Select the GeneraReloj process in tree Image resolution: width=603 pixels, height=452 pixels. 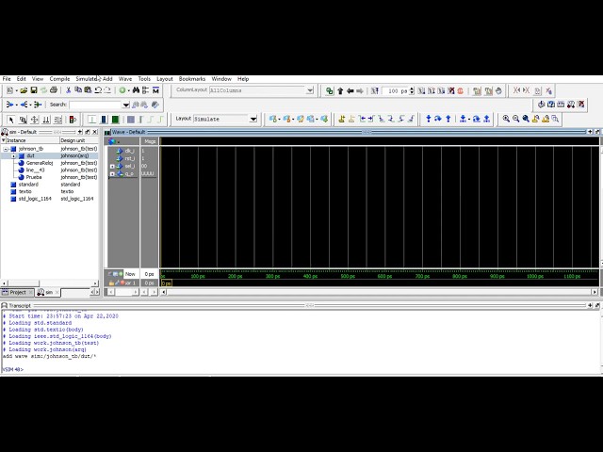pyautogui.click(x=40, y=163)
